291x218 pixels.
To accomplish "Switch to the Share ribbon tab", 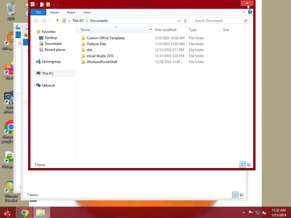I will coord(71,12).
